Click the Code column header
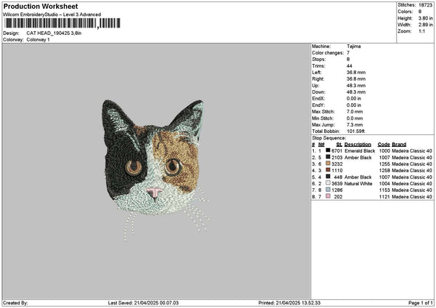This screenshot has height=308, width=436. [384, 145]
